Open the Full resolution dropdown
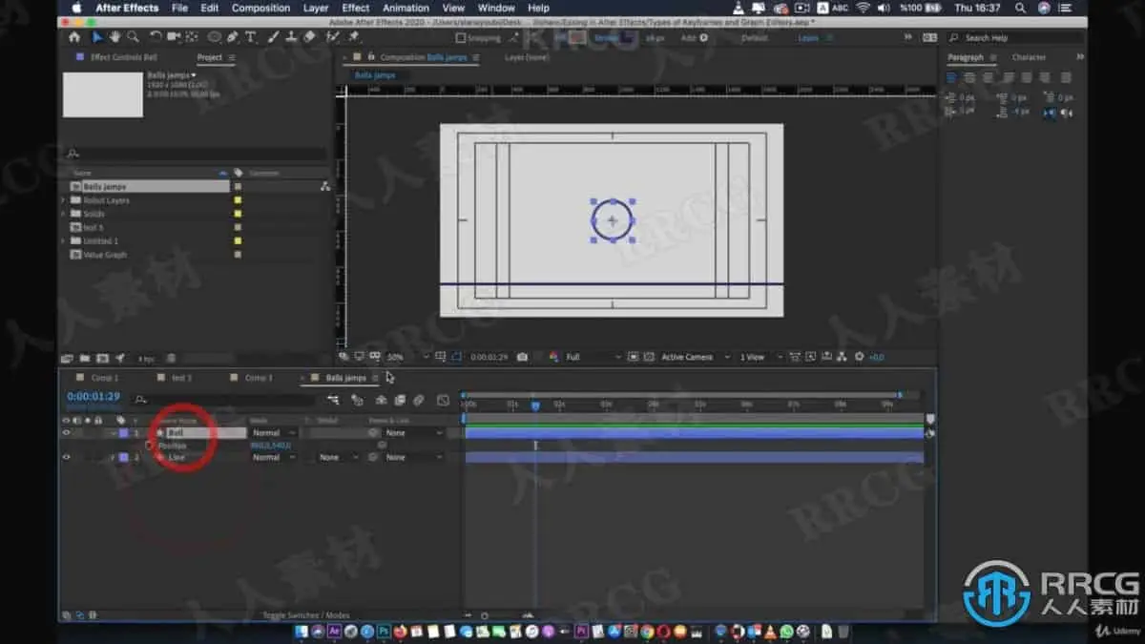 click(x=593, y=357)
